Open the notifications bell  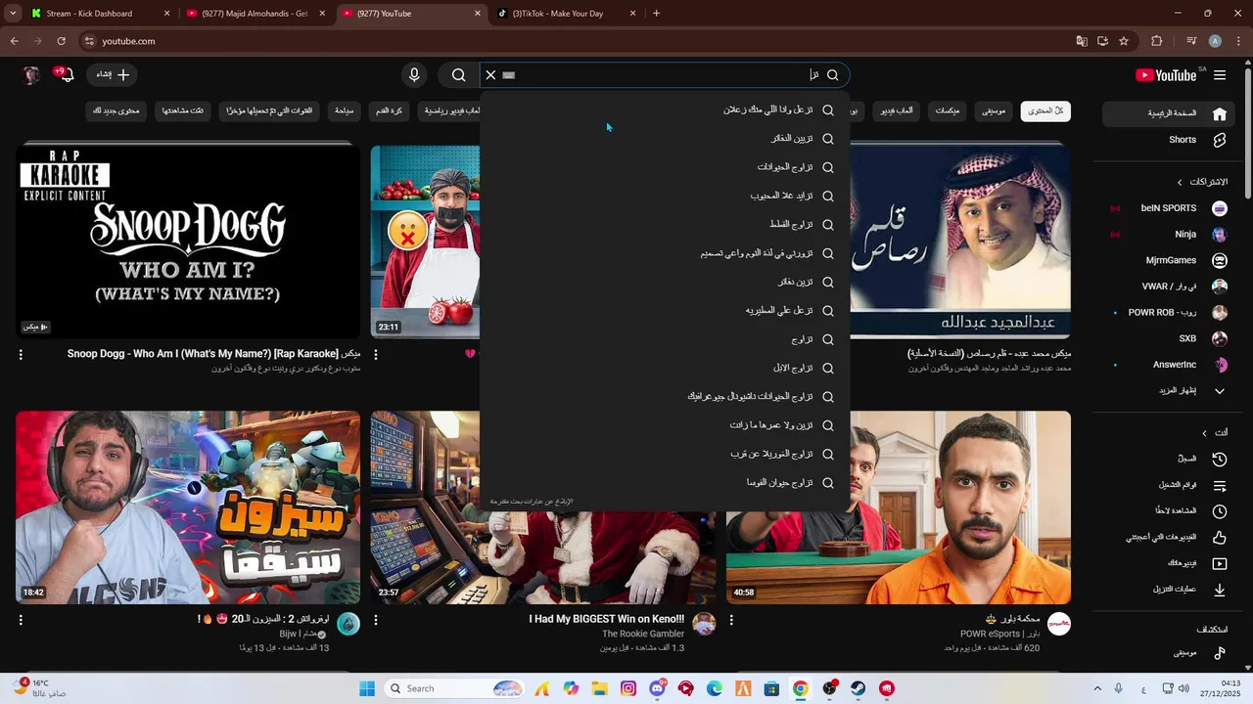click(x=65, y=75)
